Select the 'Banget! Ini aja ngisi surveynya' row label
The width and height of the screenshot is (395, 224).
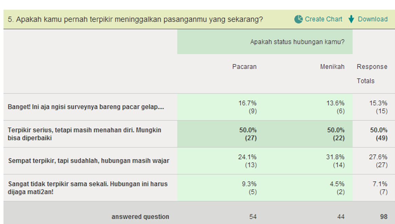tap(86, 107)
